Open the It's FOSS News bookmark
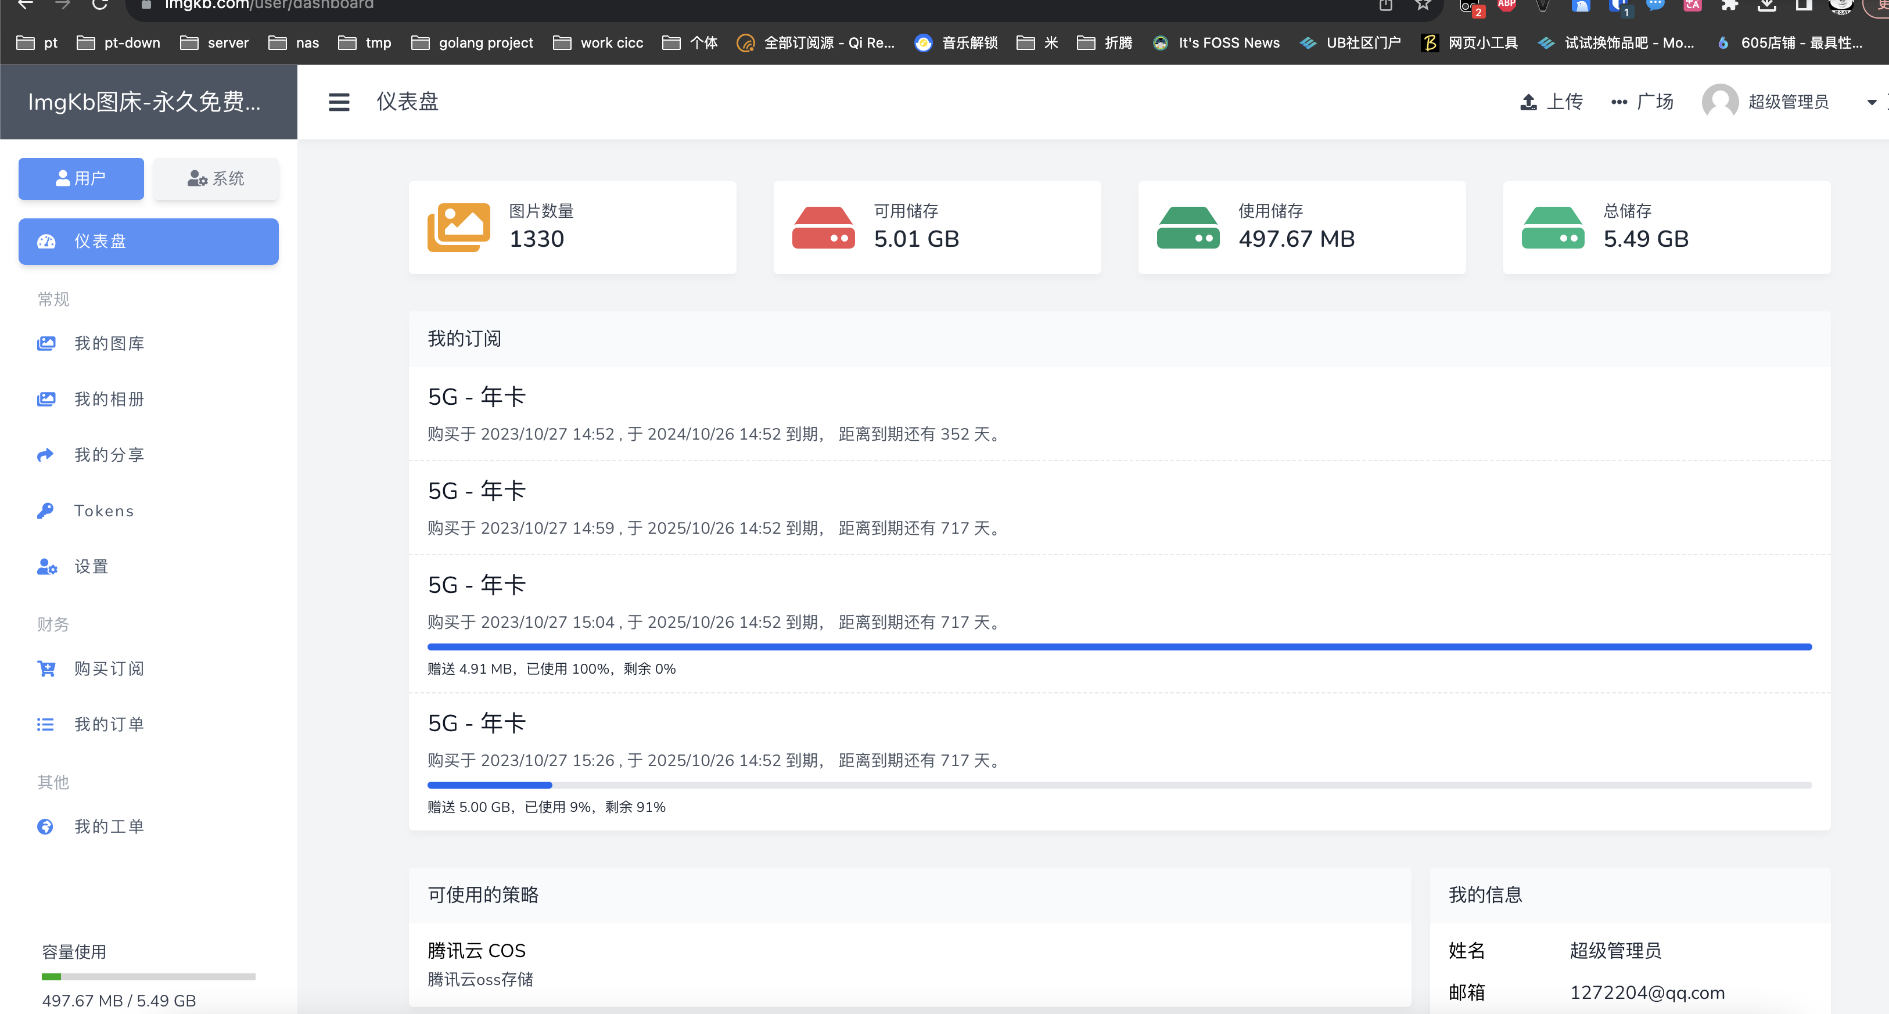 click(1216, 42)
